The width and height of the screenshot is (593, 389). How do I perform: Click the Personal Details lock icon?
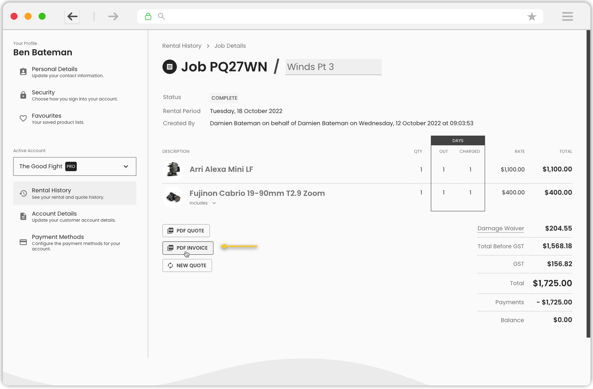[x=23, y=70]
